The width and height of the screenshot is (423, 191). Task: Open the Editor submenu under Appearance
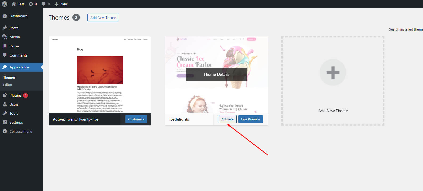coord(8,85)
